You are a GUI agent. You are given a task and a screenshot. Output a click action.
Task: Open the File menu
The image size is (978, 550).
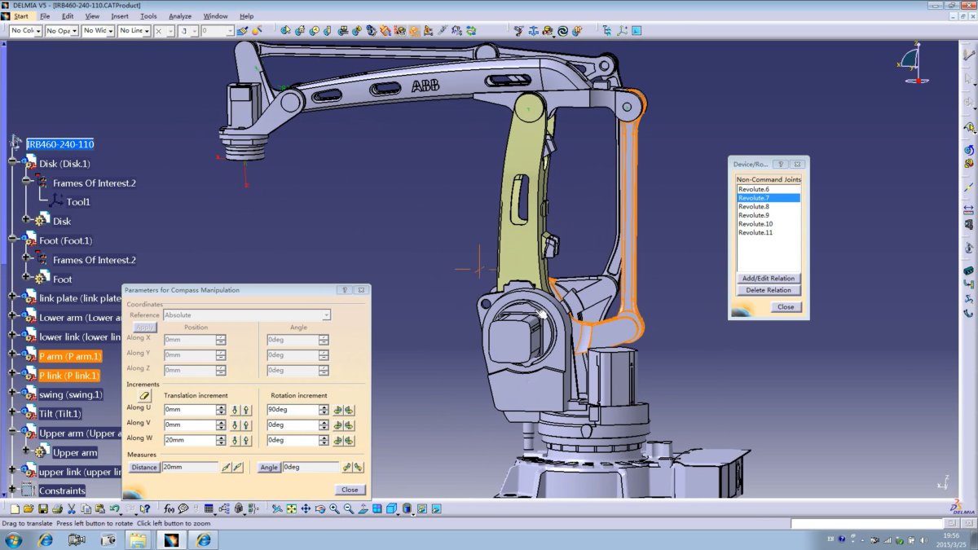[44, 15]
